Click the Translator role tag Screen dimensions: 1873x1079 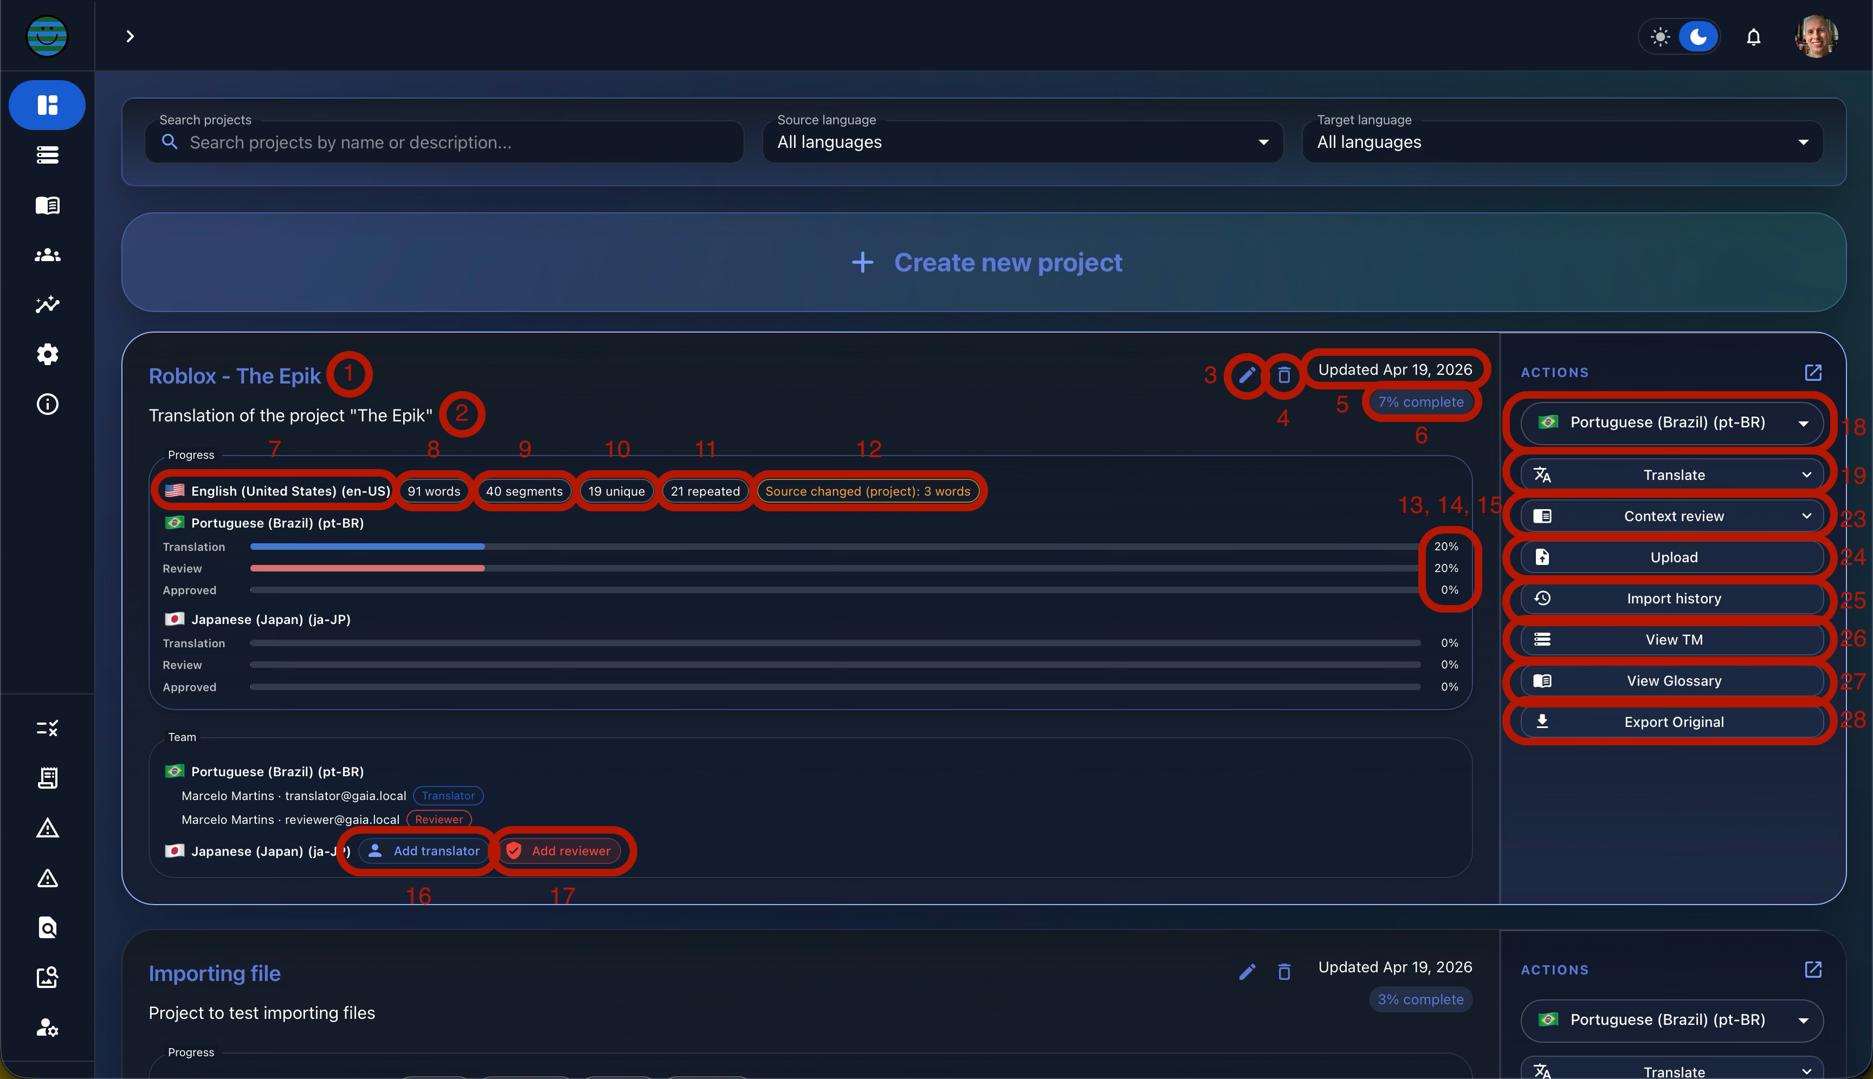click(448, 796)
